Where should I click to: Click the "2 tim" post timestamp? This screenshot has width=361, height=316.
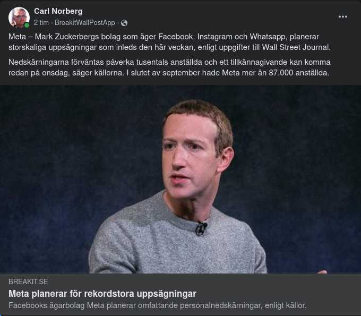(41, 23)
